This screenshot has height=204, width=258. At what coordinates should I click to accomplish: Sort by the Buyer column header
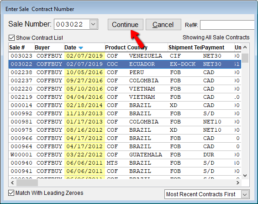(49, 48)
